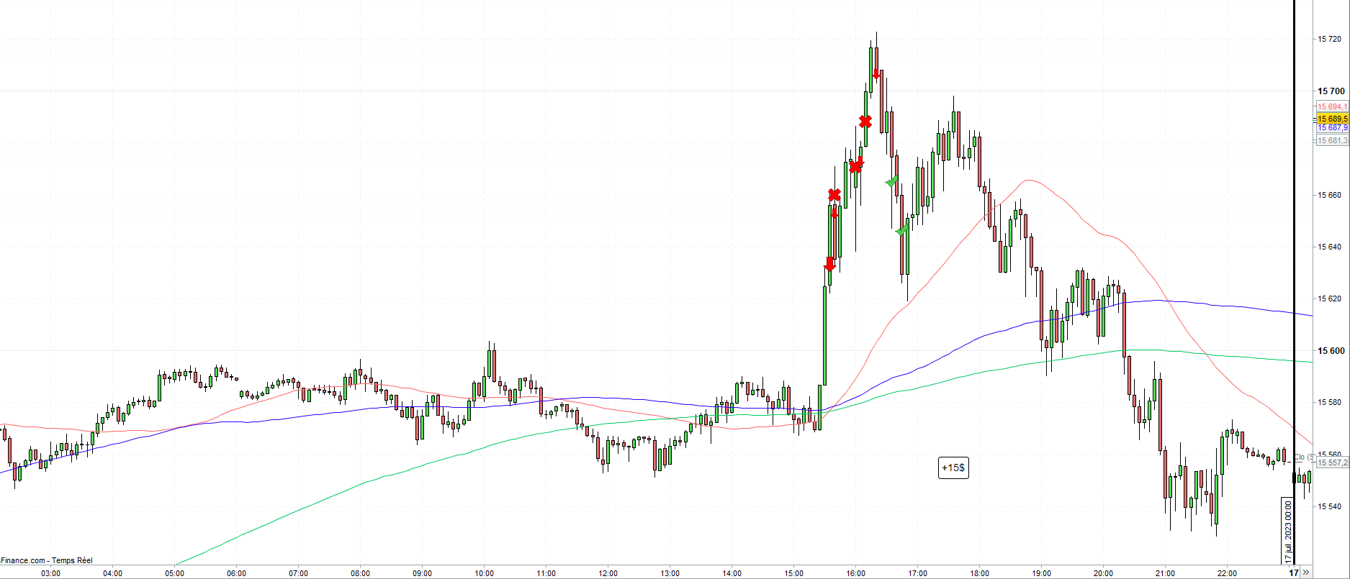Click the 14:00 time axis label
This screenshot has height=579, width=1350.
732,573
